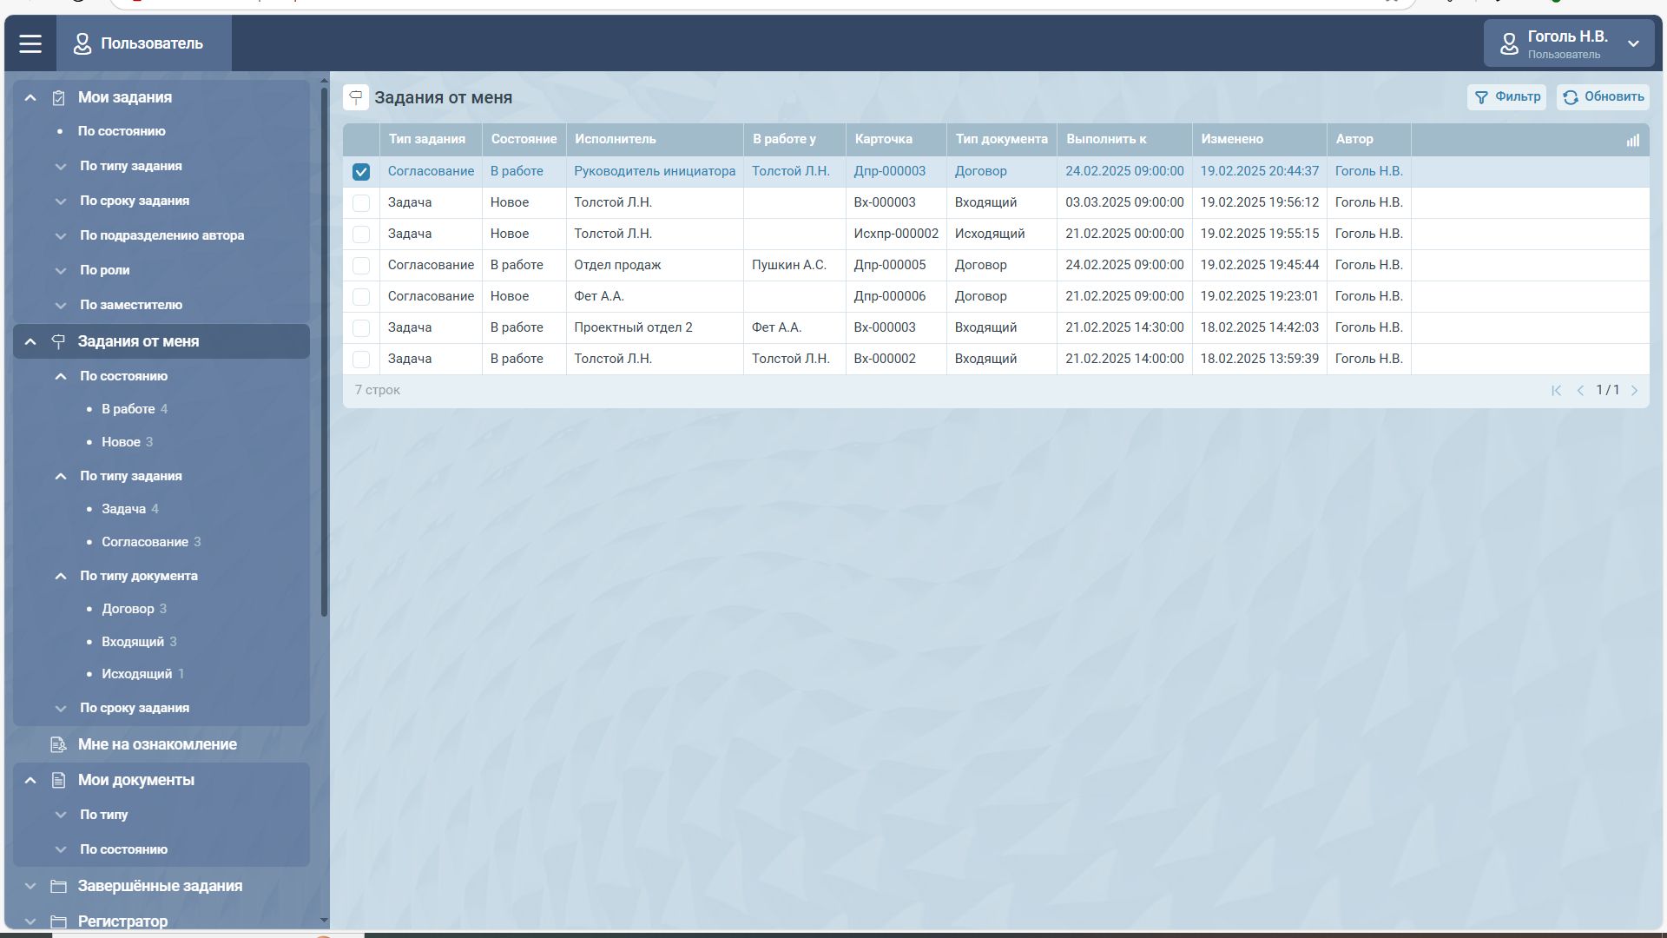Click the Завершённые задания folder icon

[58, 886]
